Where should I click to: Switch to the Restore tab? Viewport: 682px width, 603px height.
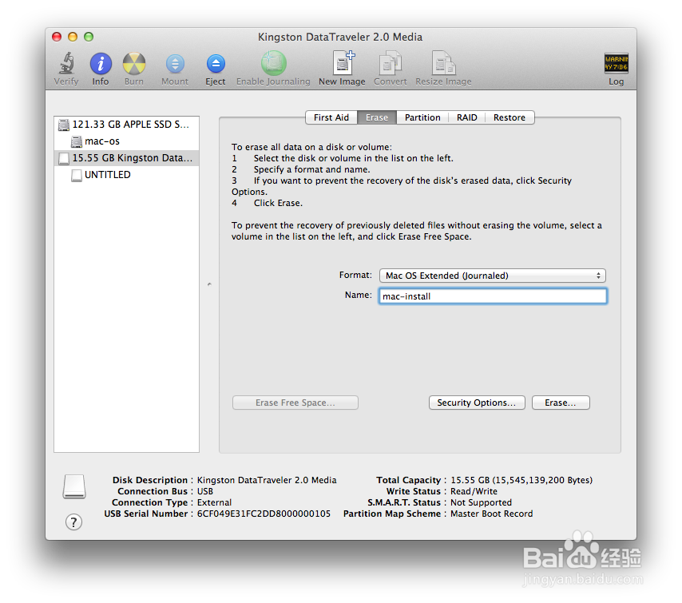pos(510,117)
